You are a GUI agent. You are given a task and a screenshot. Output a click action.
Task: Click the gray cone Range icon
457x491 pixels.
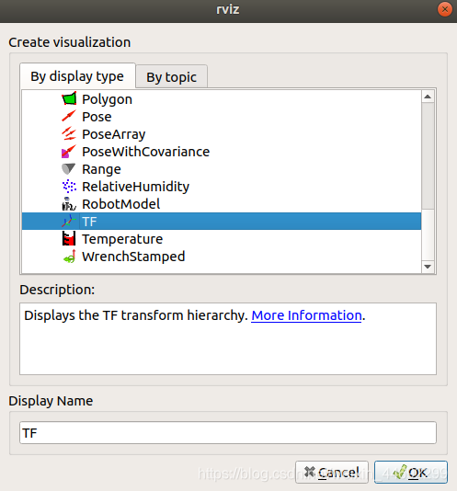point(69,169)
